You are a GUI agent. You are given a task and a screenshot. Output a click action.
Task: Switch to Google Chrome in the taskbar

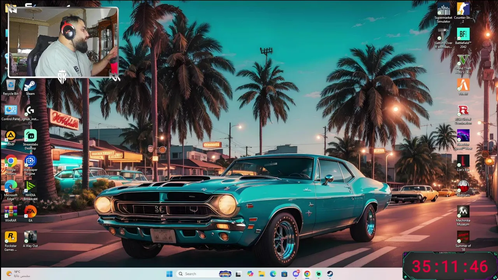tap(307, 274)
